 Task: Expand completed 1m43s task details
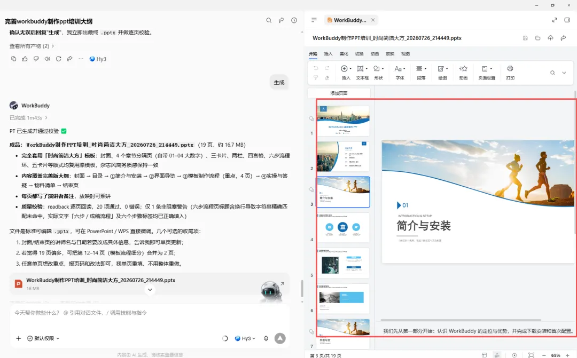pos(29,117)
